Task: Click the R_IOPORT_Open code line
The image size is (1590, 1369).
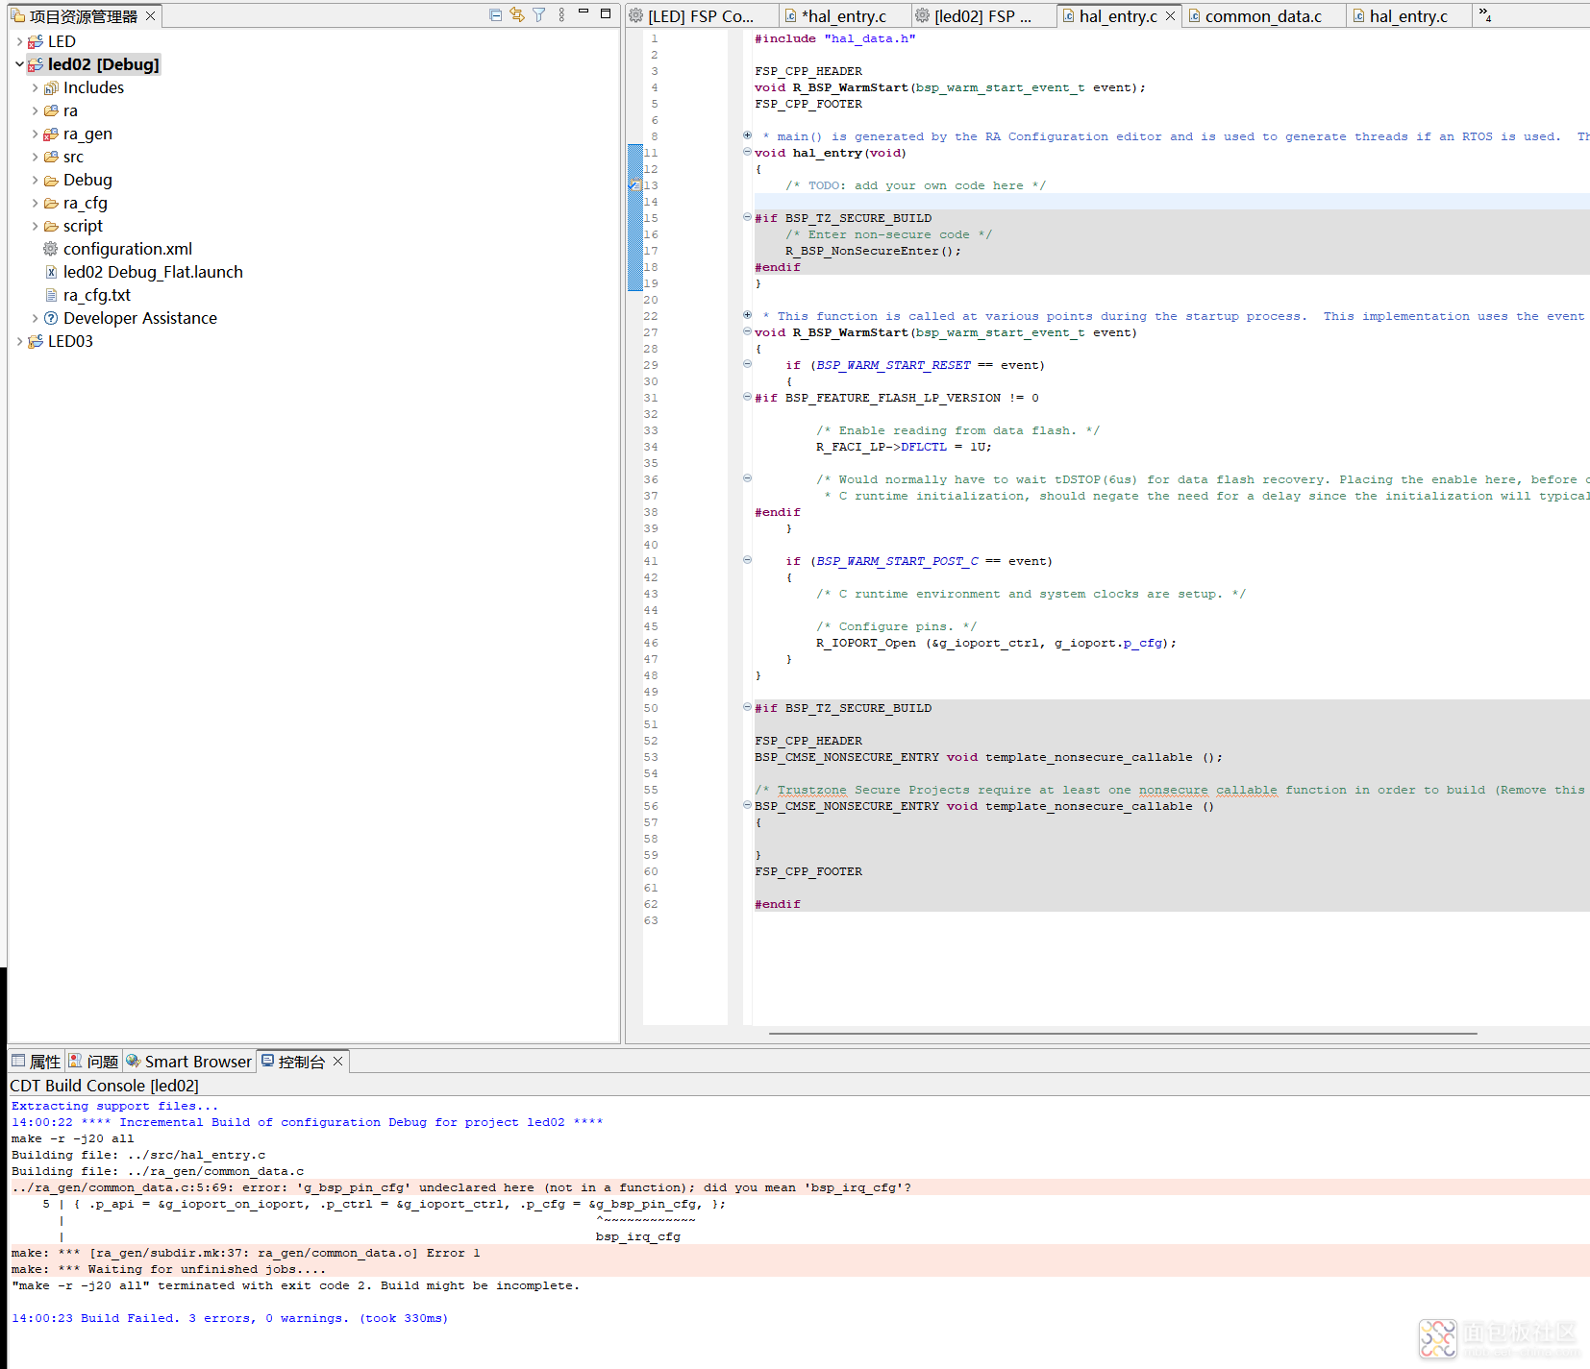Action: coord(996,643)
